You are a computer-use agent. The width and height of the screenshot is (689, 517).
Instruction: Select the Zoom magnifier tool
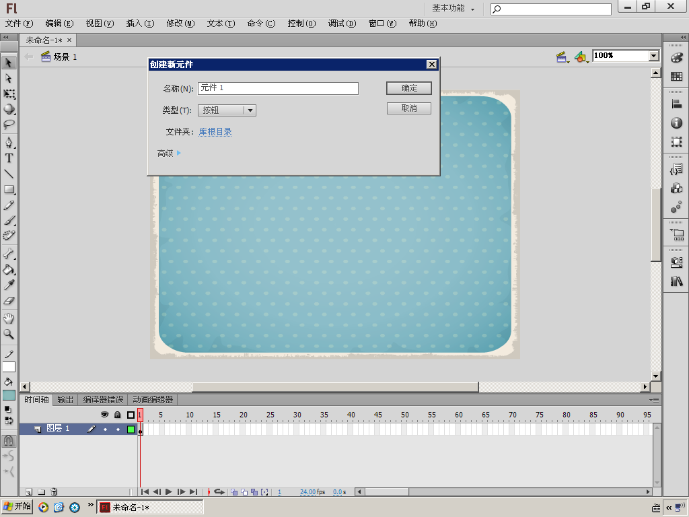pyautogui.click(x=9, y=334)
